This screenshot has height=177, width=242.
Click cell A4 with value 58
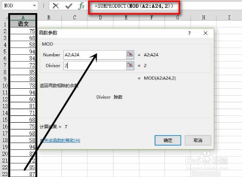pyautogui.click(x=23, y=45)
